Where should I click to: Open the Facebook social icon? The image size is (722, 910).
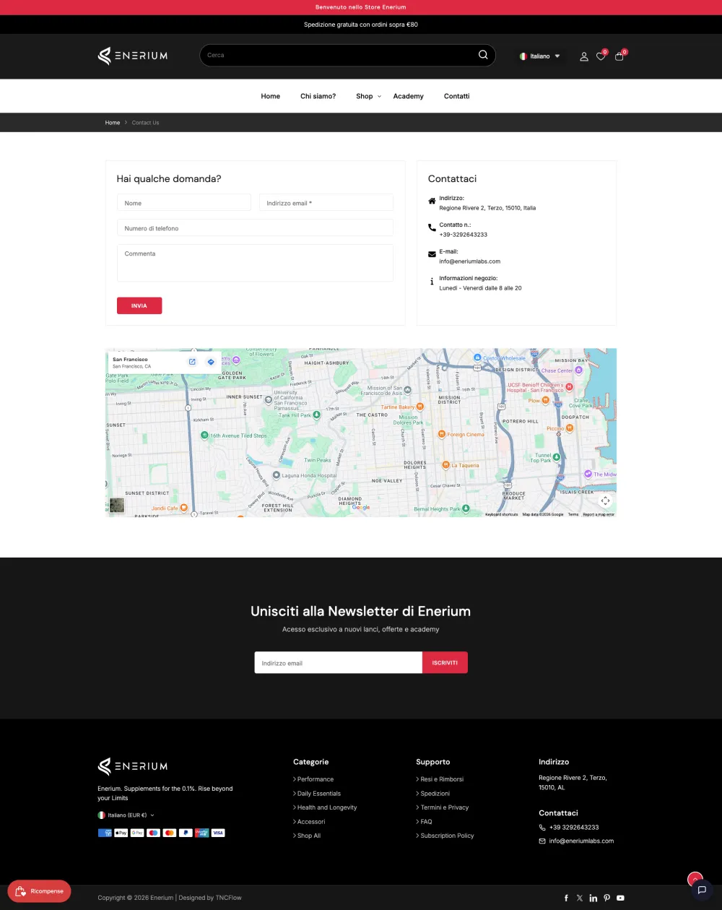pyautogui.click(x=566, y=898)
